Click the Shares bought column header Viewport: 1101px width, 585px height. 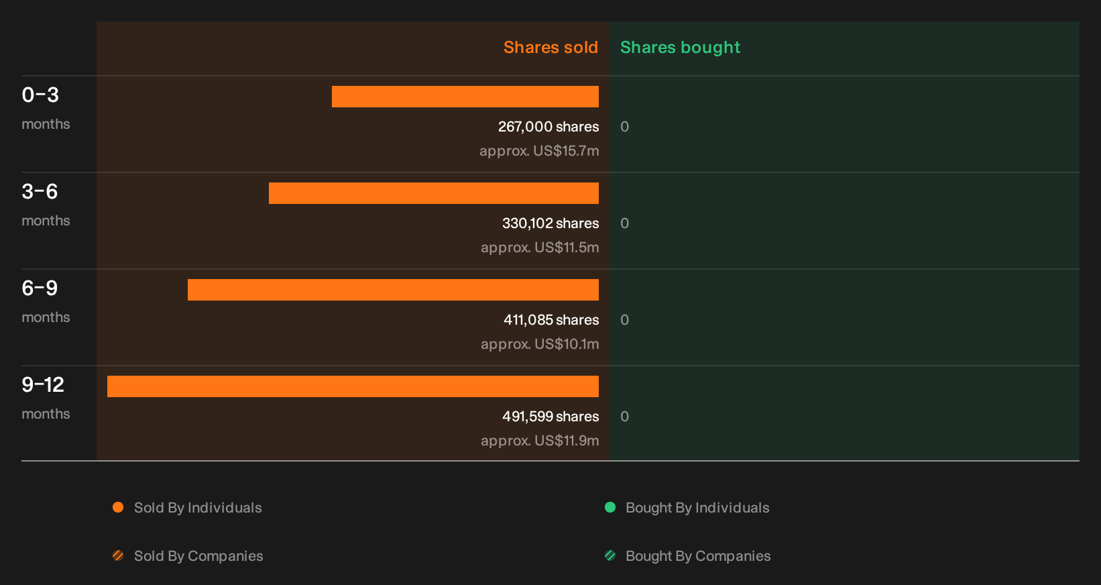coord(680,48)
